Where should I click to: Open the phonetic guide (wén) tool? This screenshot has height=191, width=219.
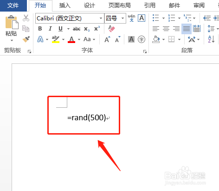131,18
